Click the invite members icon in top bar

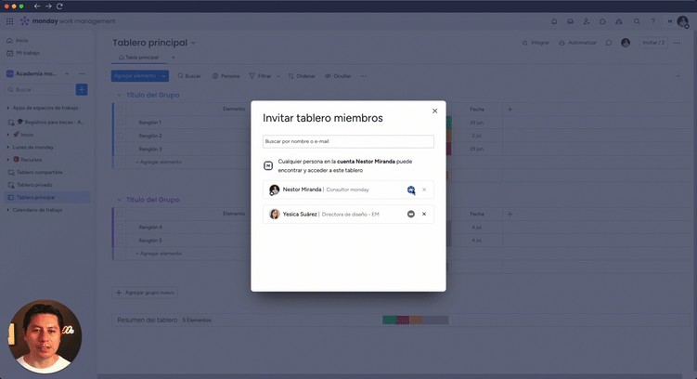click(x=587, y=21)
